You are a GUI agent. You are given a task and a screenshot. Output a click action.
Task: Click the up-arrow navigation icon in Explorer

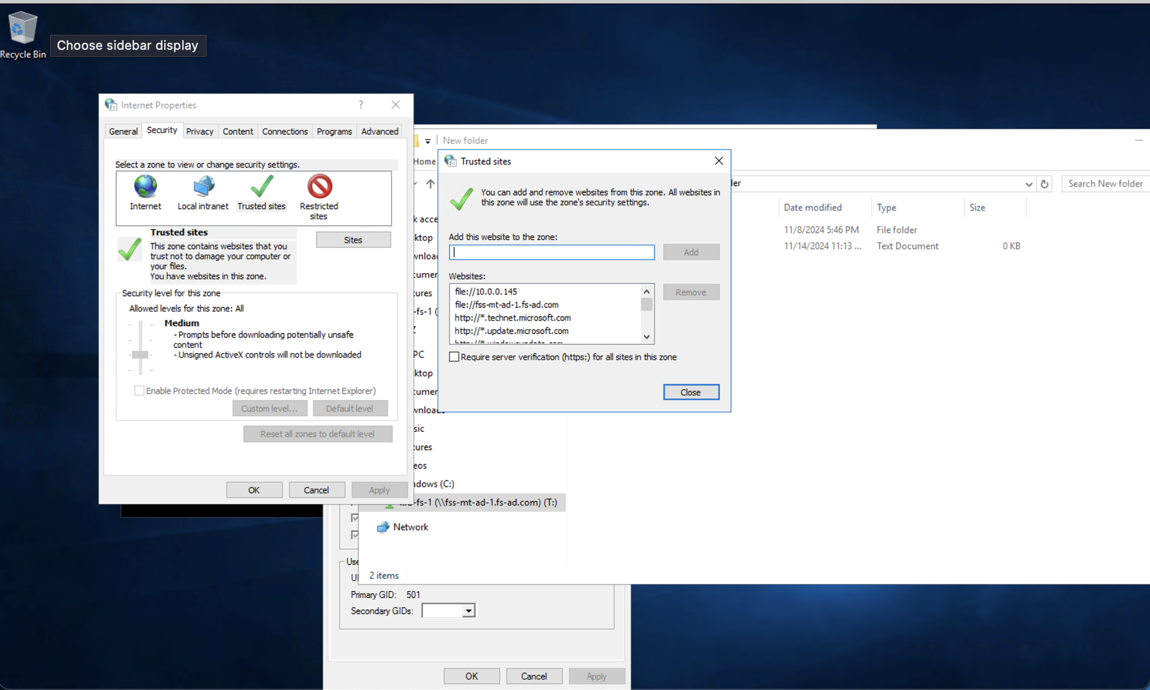(x=431, y=183)
